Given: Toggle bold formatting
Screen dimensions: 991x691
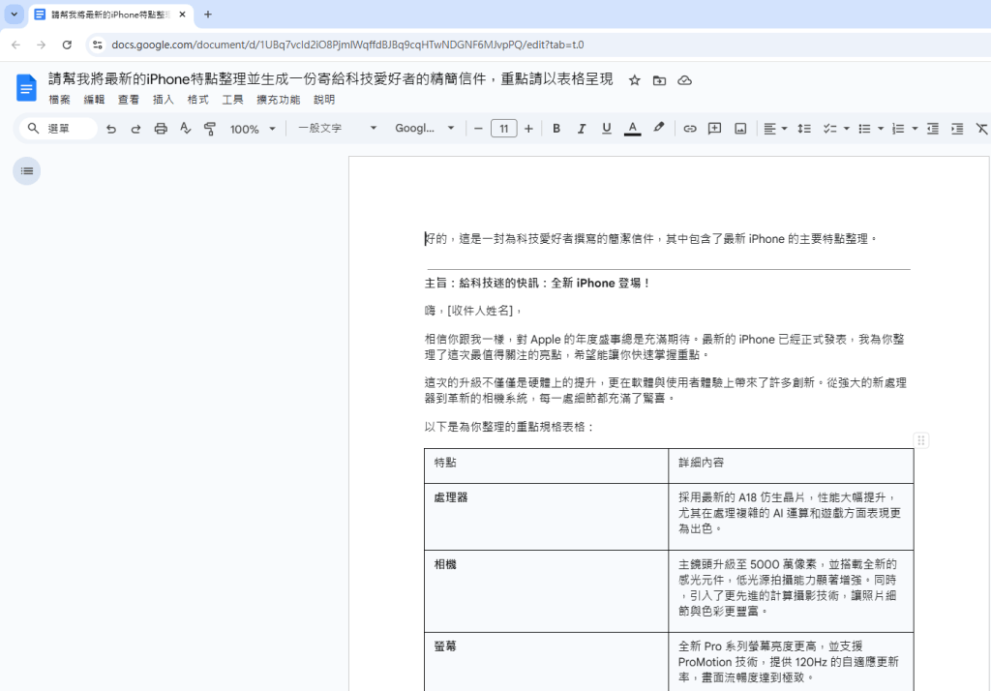Looking at the screenshot, I should [556, 129].
